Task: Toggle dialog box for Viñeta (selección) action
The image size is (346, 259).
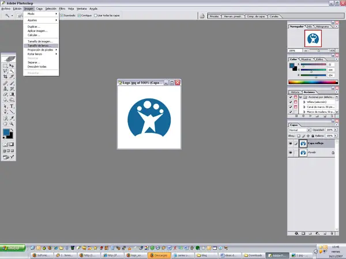Action: coord(295,102)
